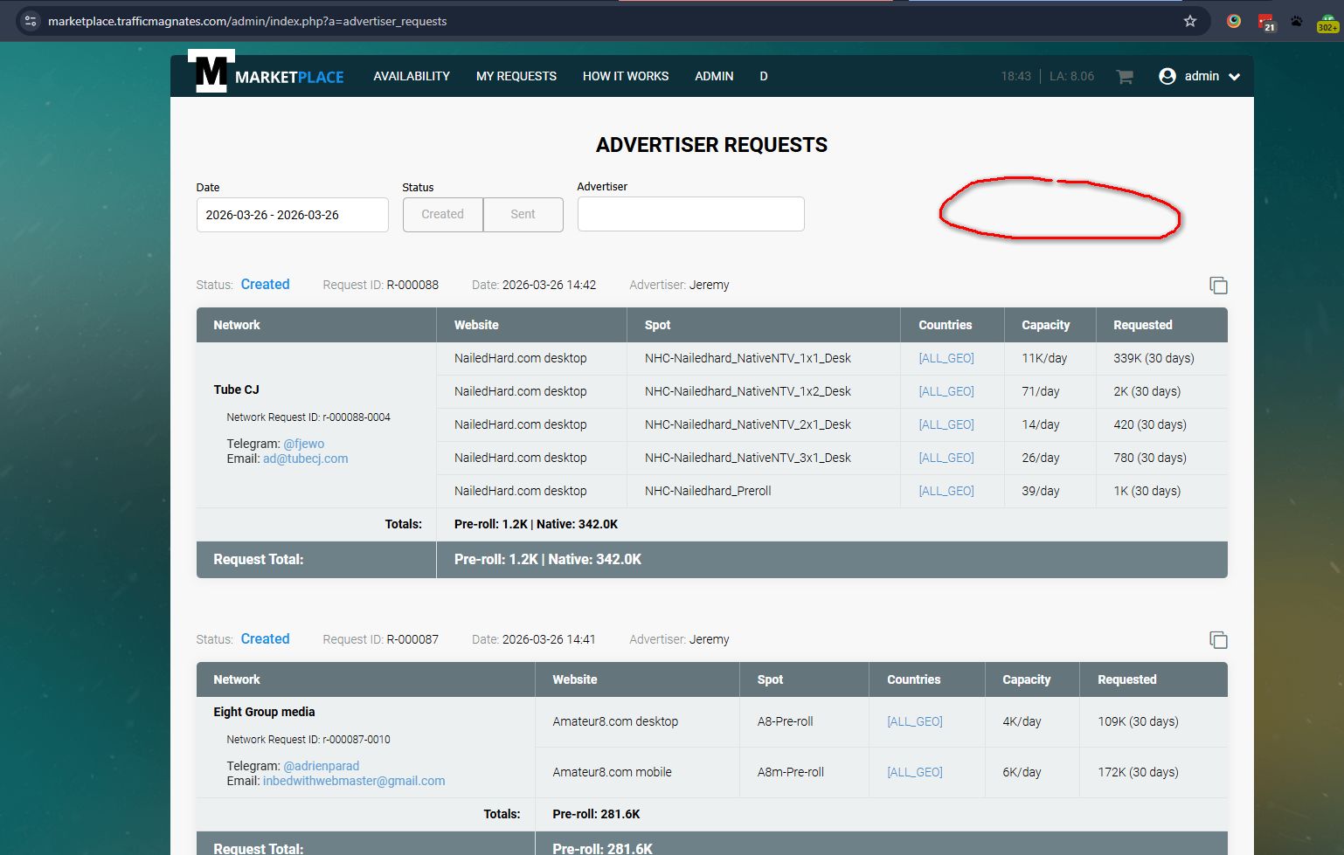This screenshot has width=1344, height=855.
Task: Bookmark this page with the star icon
Action: (x=1189, y=21)
